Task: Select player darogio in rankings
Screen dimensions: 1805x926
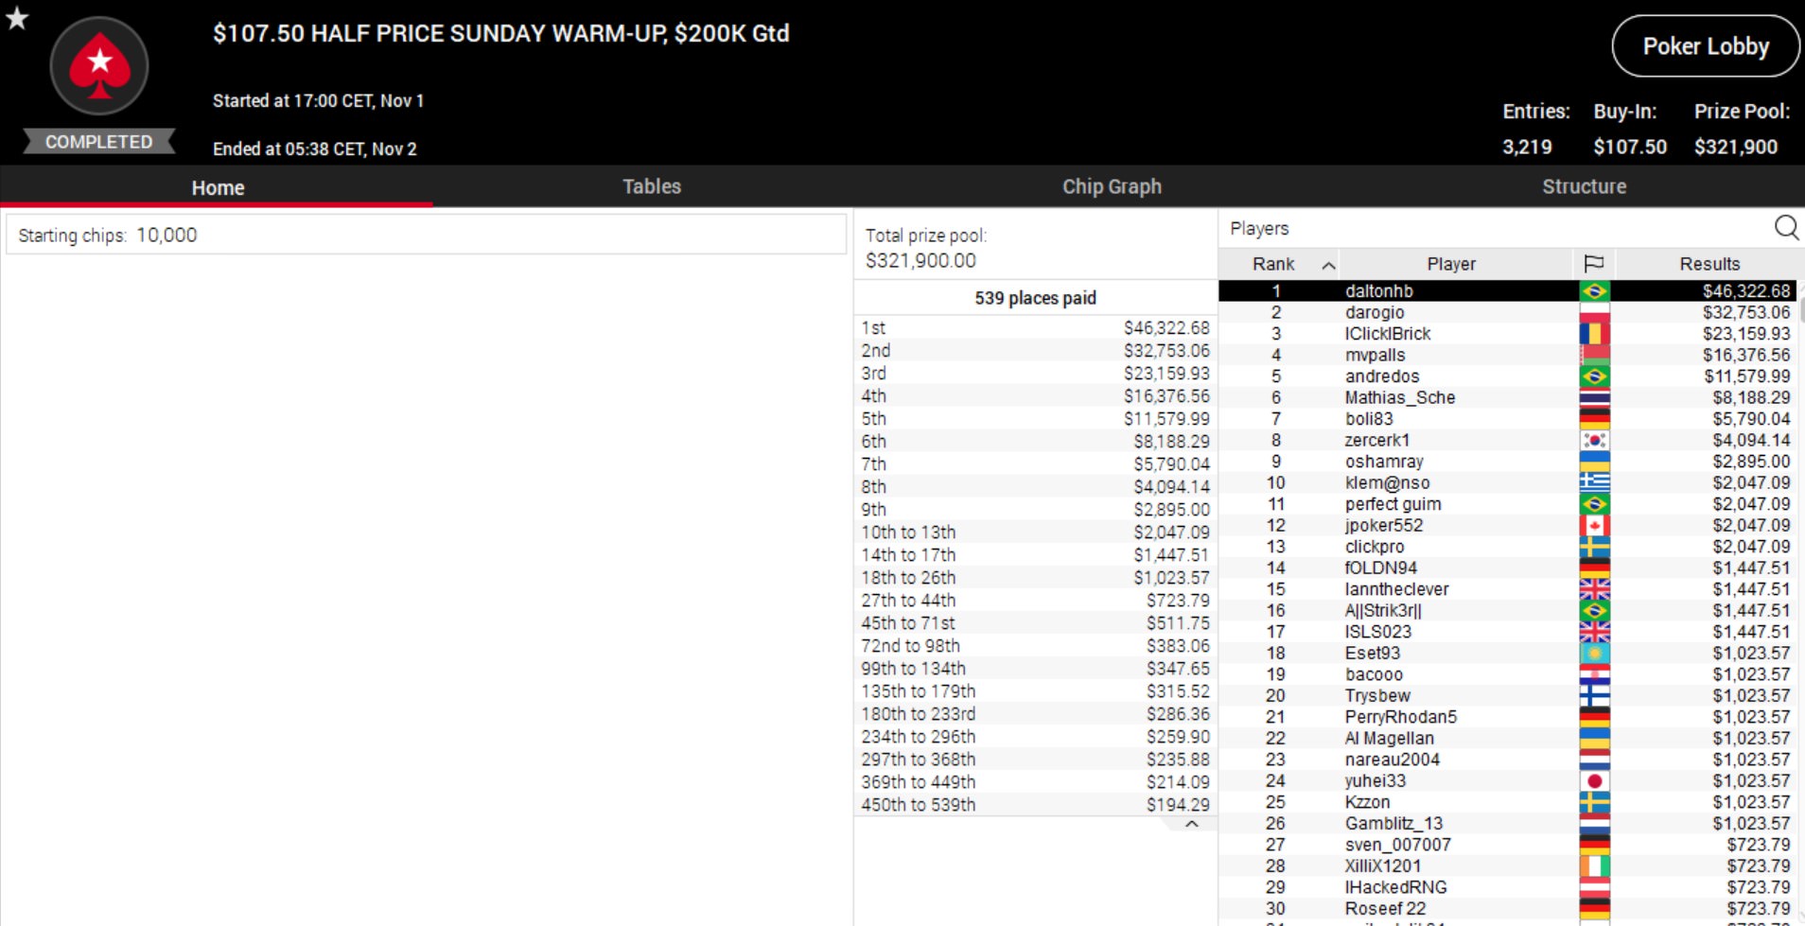Action: coord(1375,312)
